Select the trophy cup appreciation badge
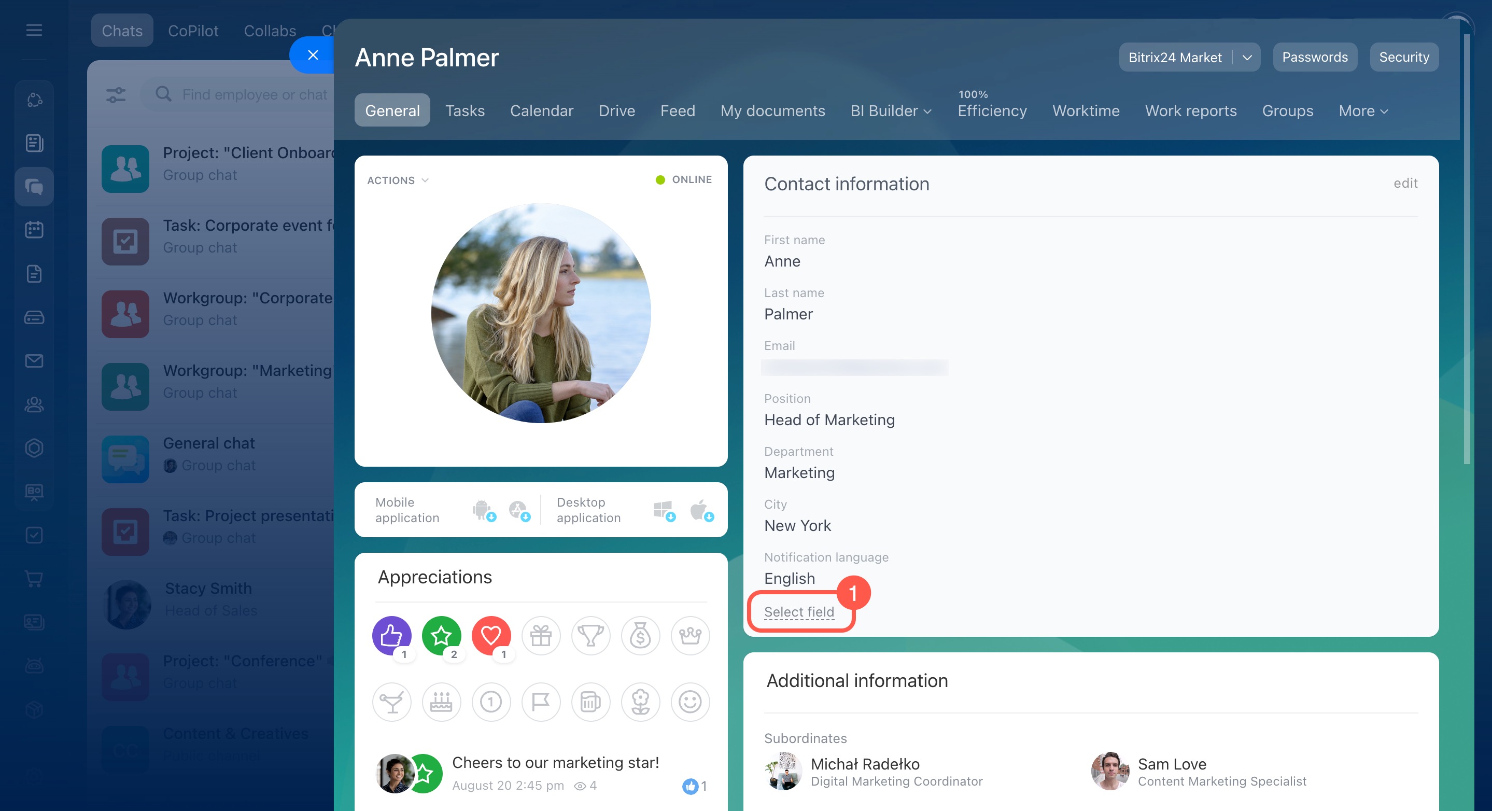Viewport: 1492px width, 811px height. tap(591, 636)
